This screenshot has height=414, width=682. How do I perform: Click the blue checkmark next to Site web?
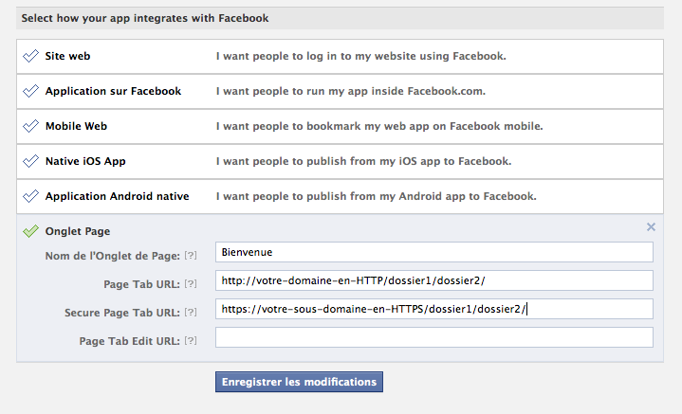(x=30, y=56)
